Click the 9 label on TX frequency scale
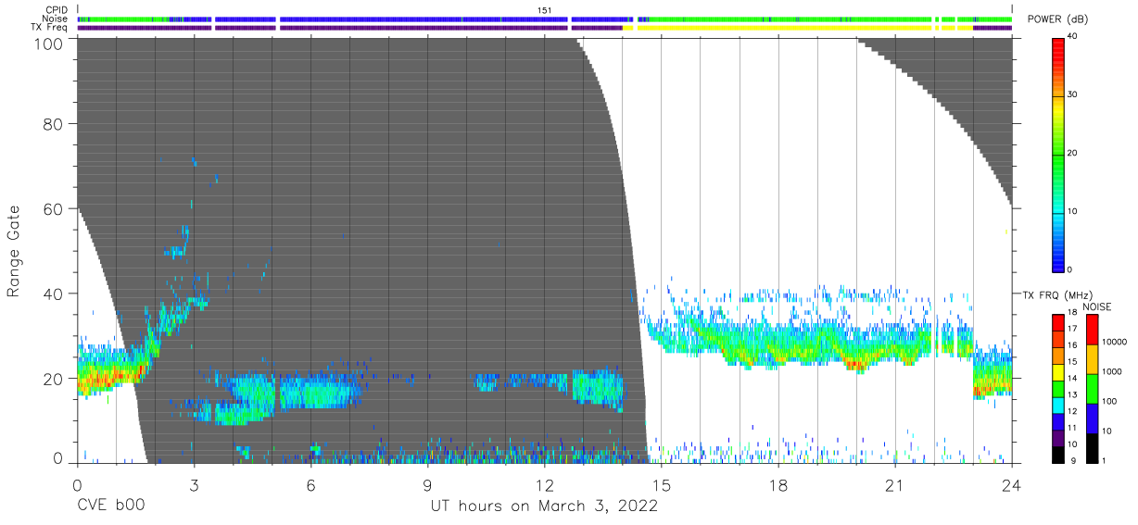Screen dimensions: 1138x525 tap(1072, 460)
